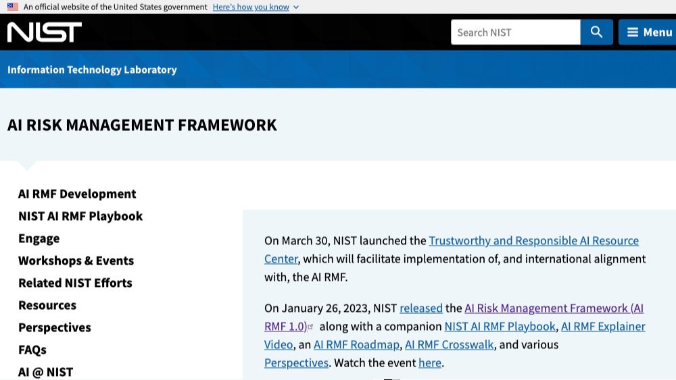Open the AI RMF Roadmap link
The height and width of the screenshot is (380, 676).
[x=356, y=345]
